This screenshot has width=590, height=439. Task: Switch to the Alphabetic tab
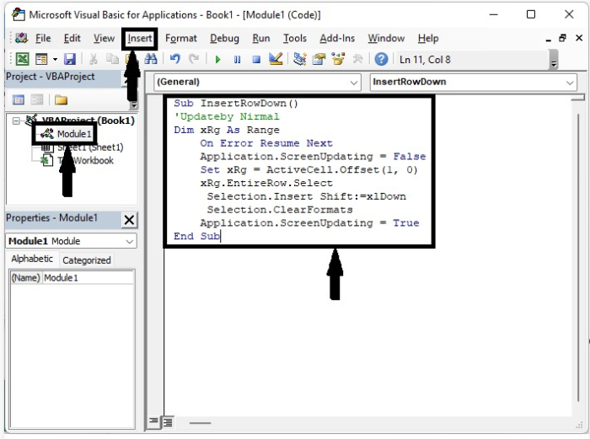32,259
